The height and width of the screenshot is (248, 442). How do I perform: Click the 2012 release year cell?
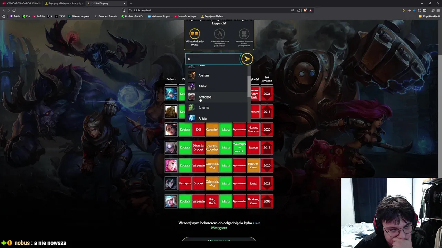click(x=267, y=147)
